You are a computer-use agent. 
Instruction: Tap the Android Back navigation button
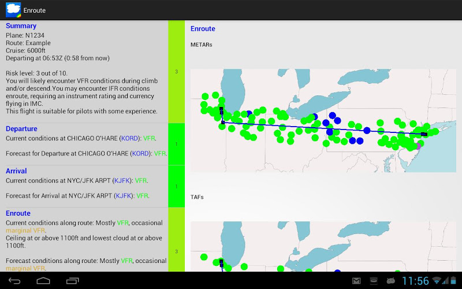(14, 281)
